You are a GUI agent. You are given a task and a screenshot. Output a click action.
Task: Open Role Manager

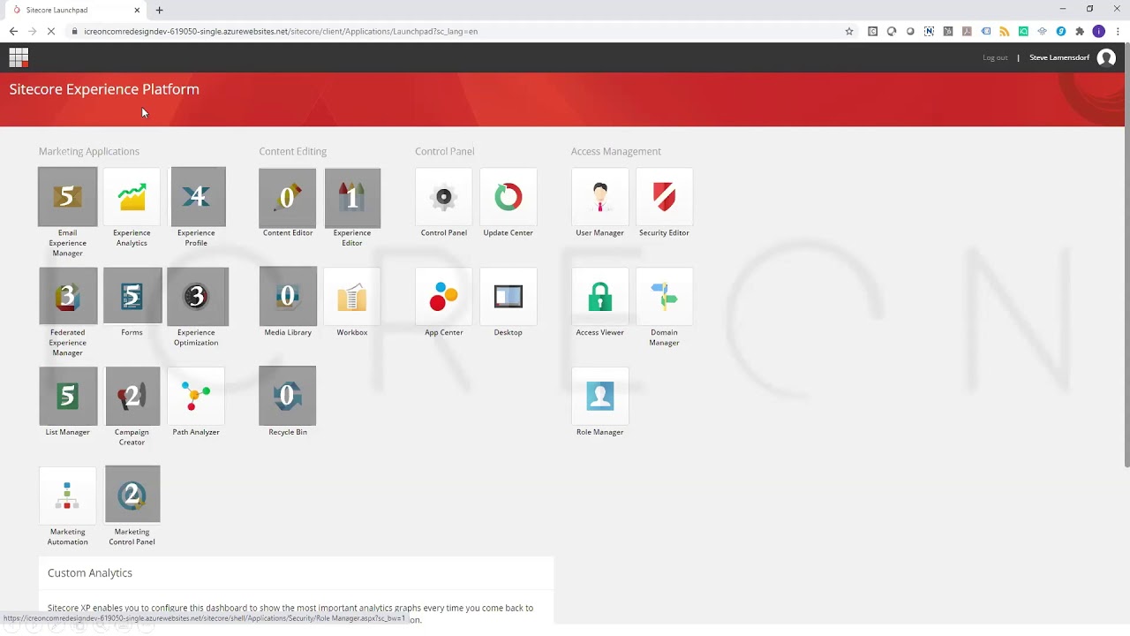pyautogui.click(x=600, y=397)
